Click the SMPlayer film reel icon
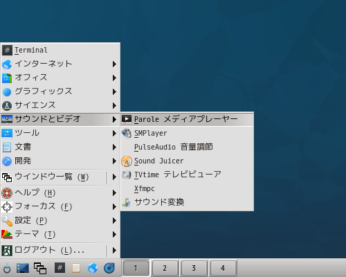The image size is (346, 277). [x=127, y=133]
